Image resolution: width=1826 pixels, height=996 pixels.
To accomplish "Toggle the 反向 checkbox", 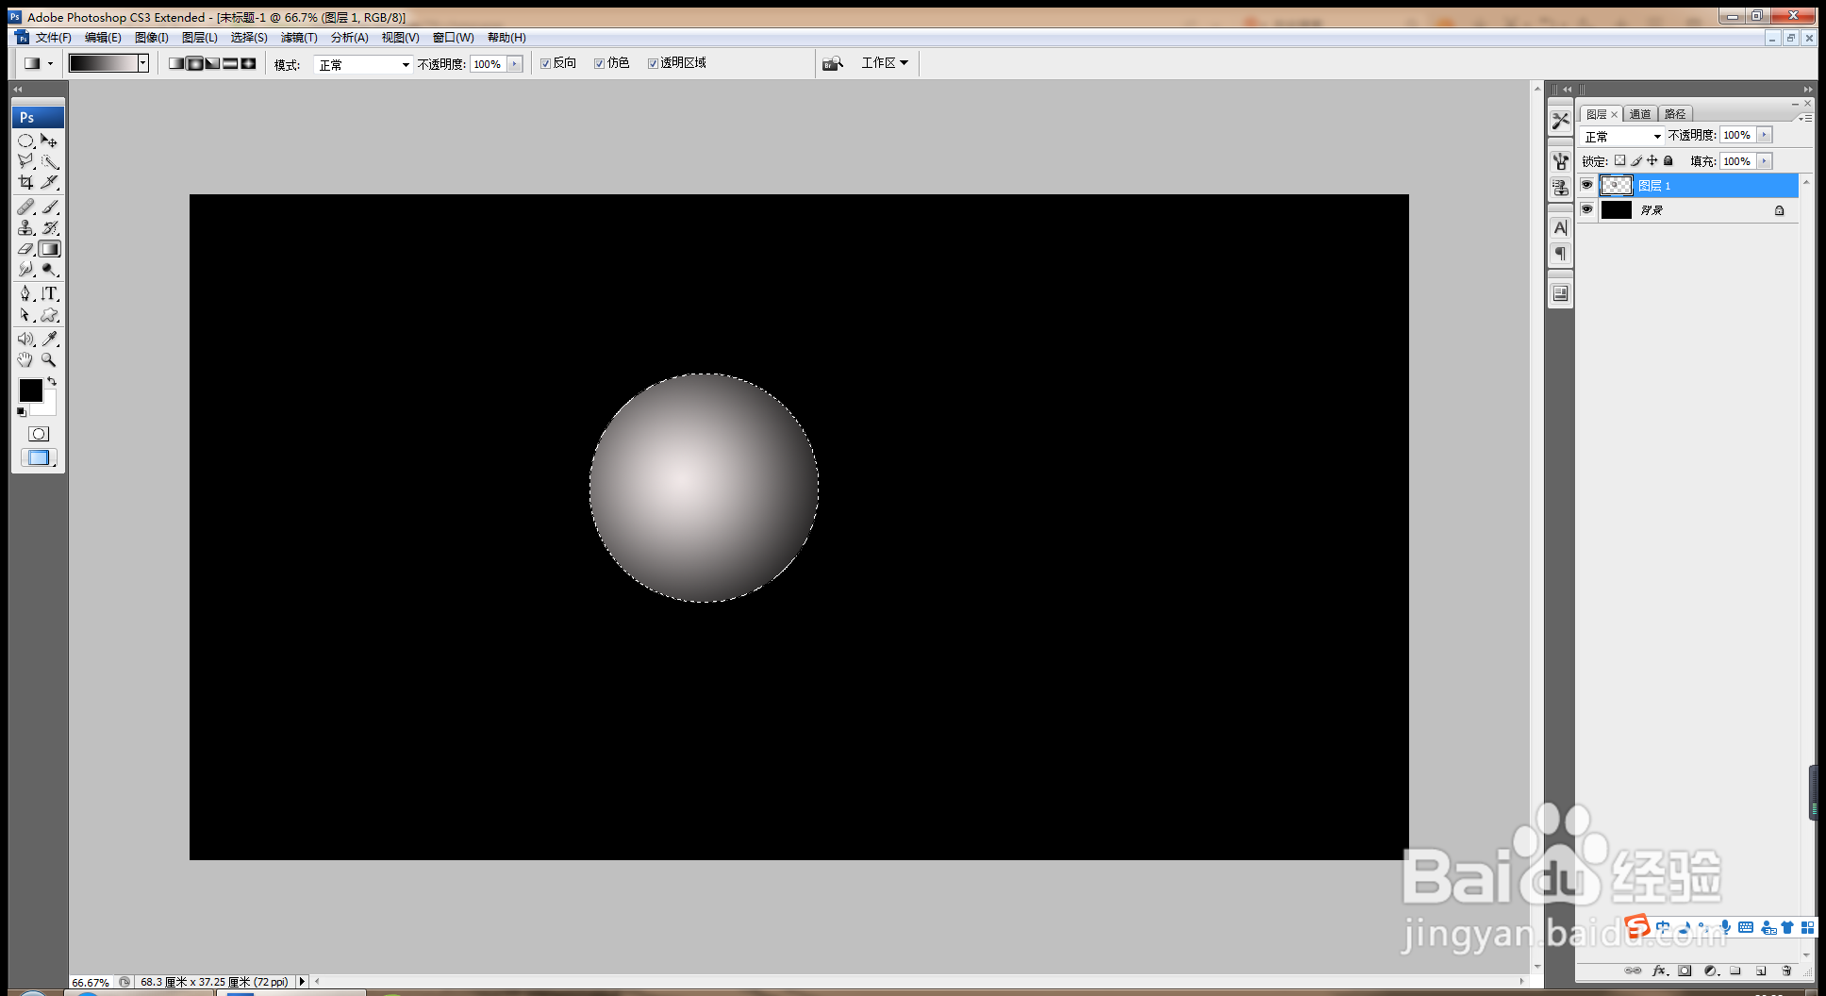I will [x=545, y=63].
